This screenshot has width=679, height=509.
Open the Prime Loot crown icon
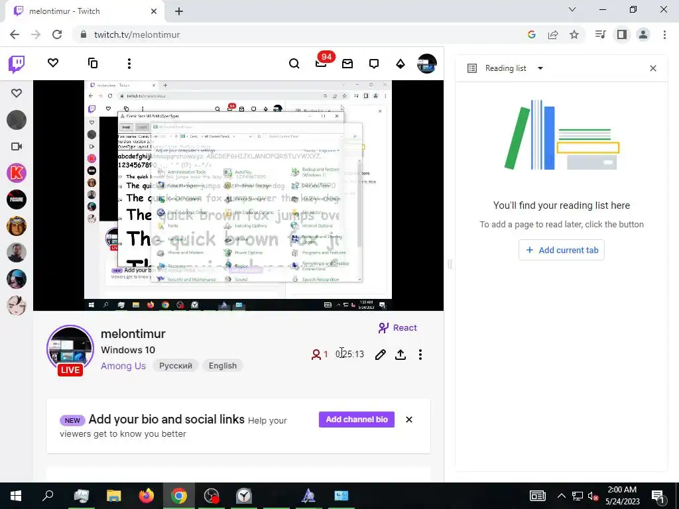click(347, 64)
